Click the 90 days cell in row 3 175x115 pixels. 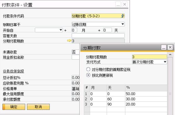[116, 104]
